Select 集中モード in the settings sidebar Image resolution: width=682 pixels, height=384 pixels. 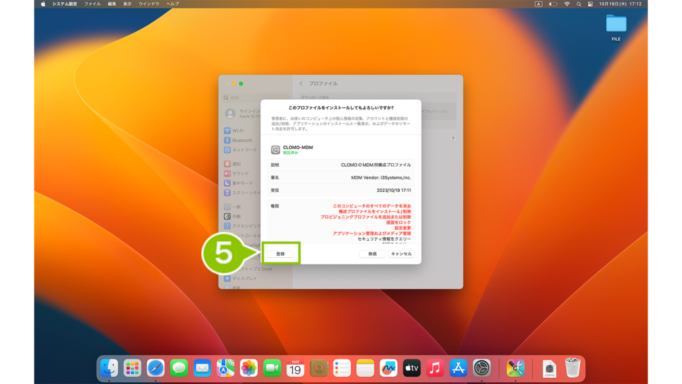click(242, 183)
